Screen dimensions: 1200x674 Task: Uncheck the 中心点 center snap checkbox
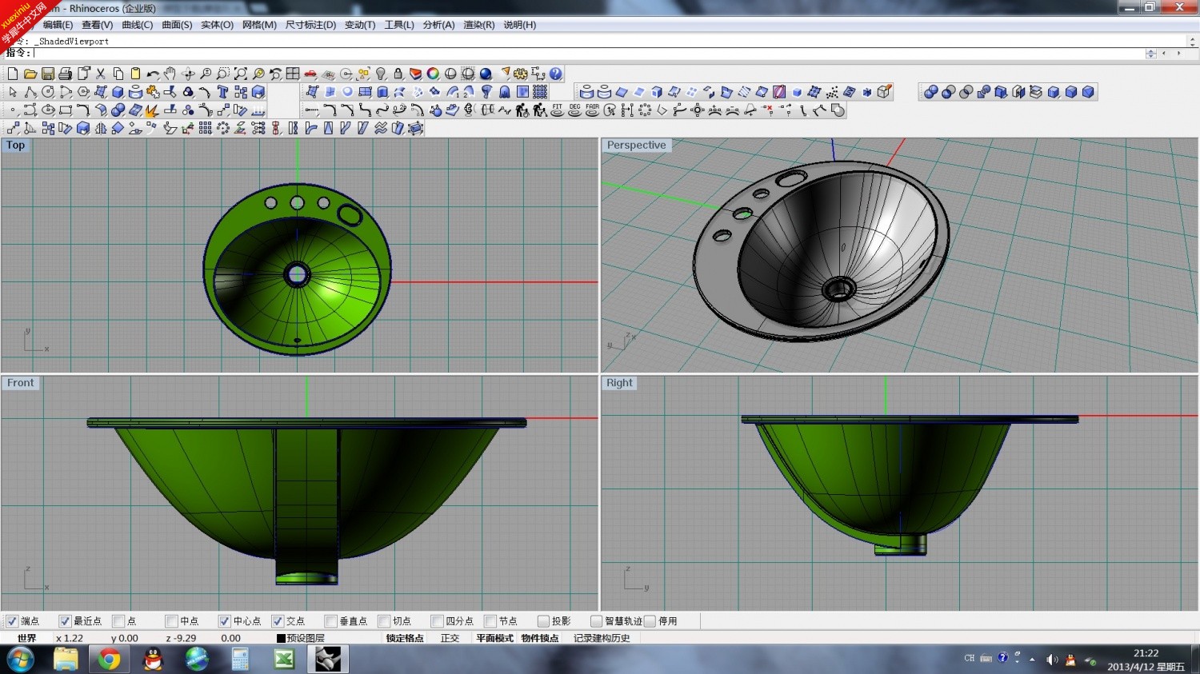(224, 621)
